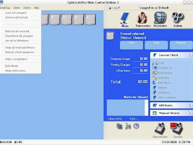The width and height of the screenshot is (193, 145).
Task: Click the Stop timer button
Action: point(156,45)
